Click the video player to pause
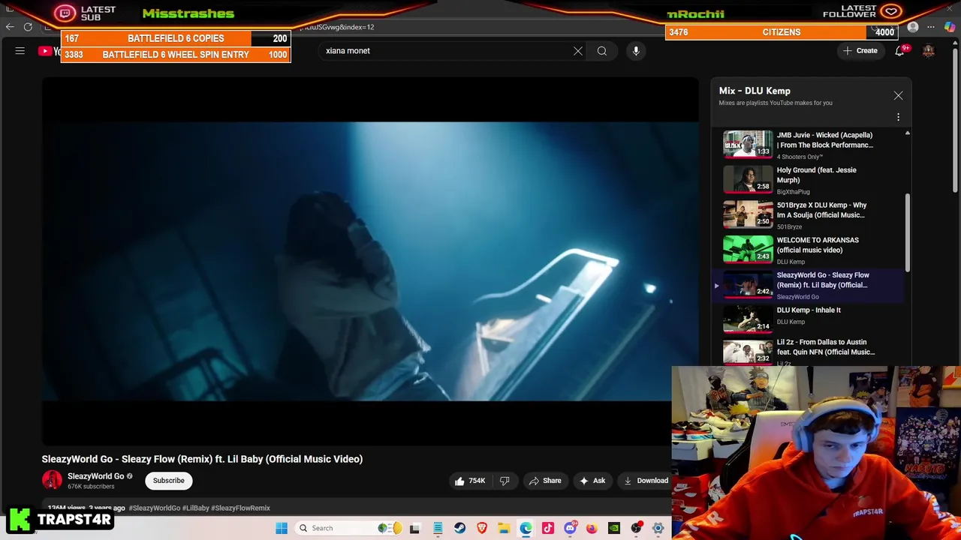 [370, 261]
